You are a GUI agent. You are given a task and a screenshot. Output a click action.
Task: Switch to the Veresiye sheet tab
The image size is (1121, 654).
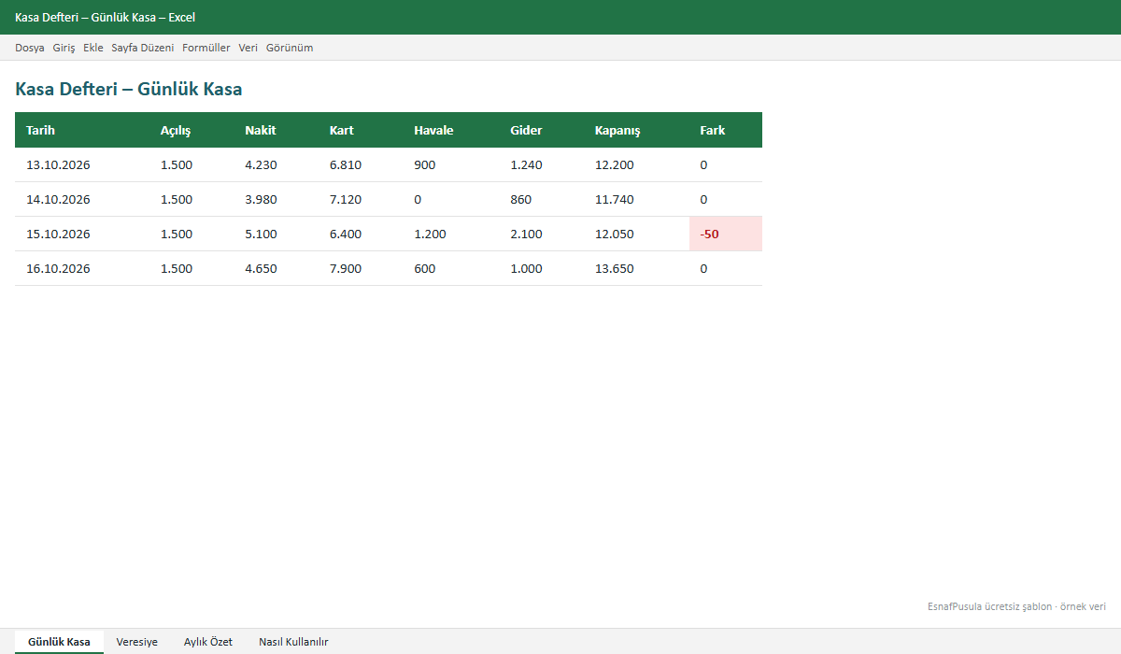(137, 642)
